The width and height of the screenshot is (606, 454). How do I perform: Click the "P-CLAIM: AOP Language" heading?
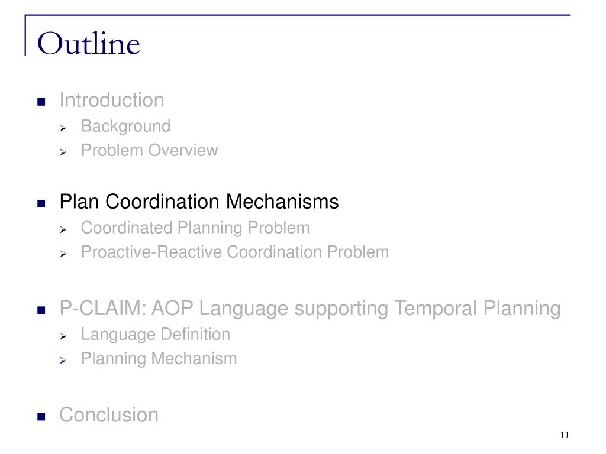click(310, 308)
